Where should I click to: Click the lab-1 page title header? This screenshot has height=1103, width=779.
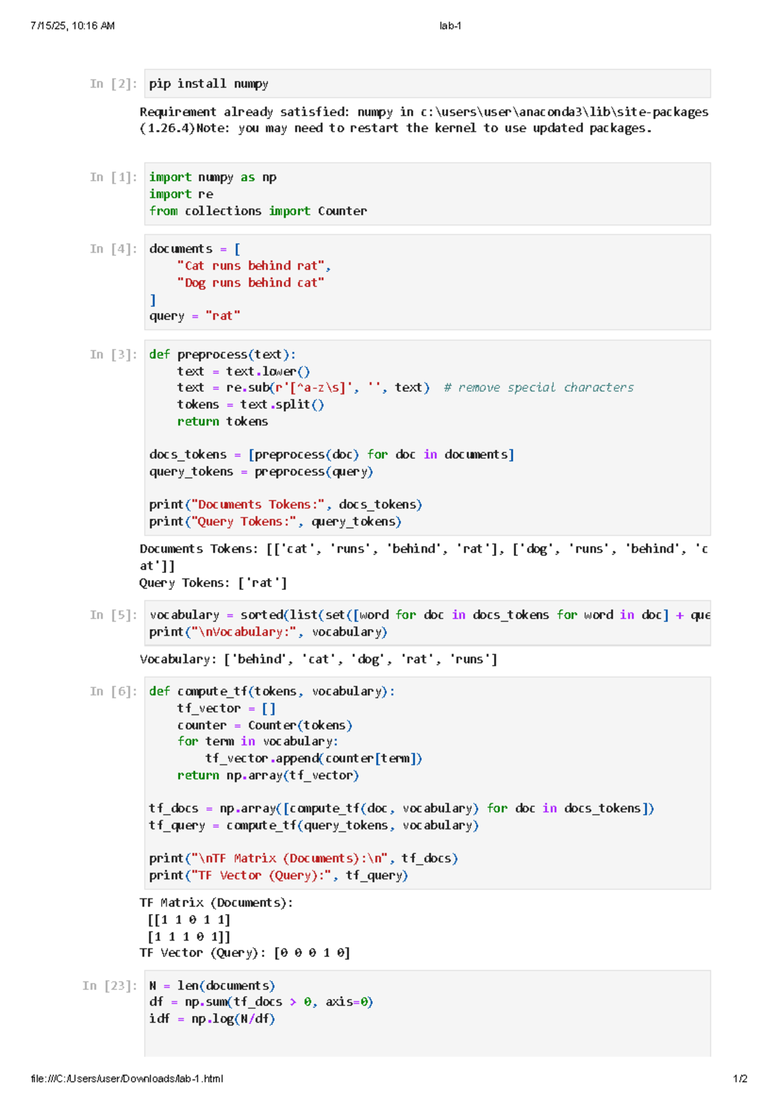pos(450,26)
